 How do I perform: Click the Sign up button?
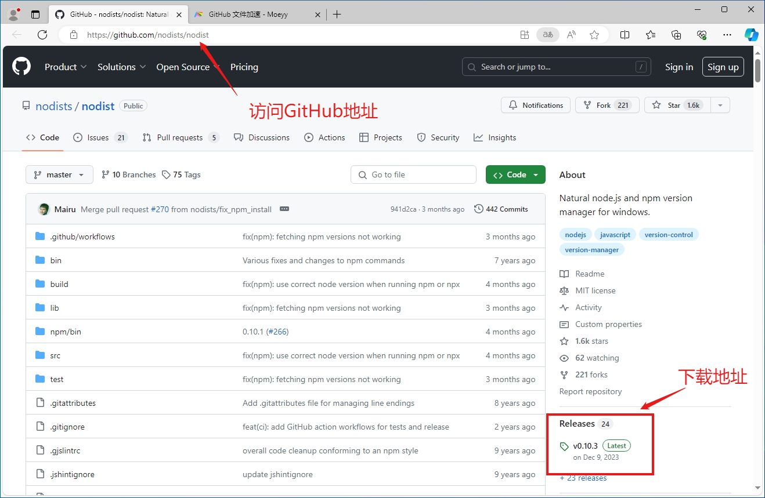pyautogui.click(x=723, y=67)
